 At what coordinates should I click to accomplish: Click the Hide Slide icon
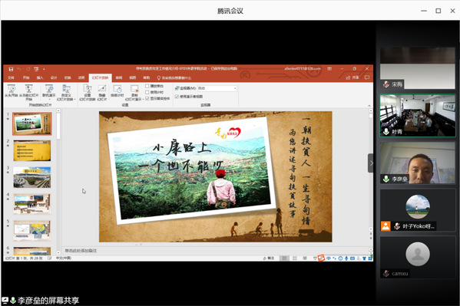coord(102,92)
